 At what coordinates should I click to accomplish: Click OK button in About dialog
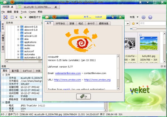coord(83,96)
